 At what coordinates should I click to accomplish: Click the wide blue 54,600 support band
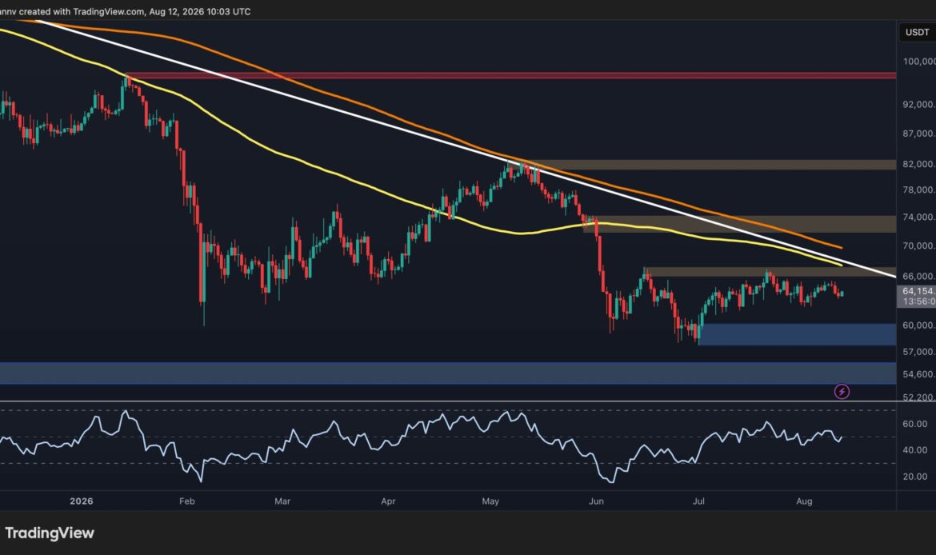[x=448, y=373]
